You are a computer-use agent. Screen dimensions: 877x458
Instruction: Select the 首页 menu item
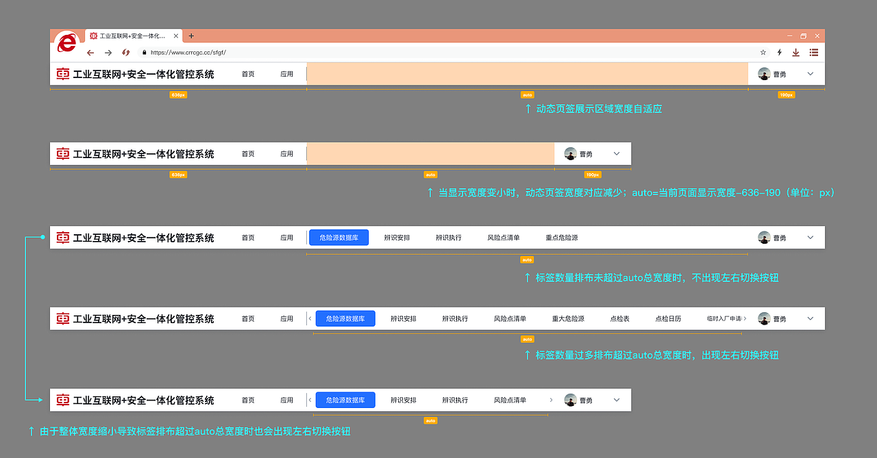tap(247, 74)
